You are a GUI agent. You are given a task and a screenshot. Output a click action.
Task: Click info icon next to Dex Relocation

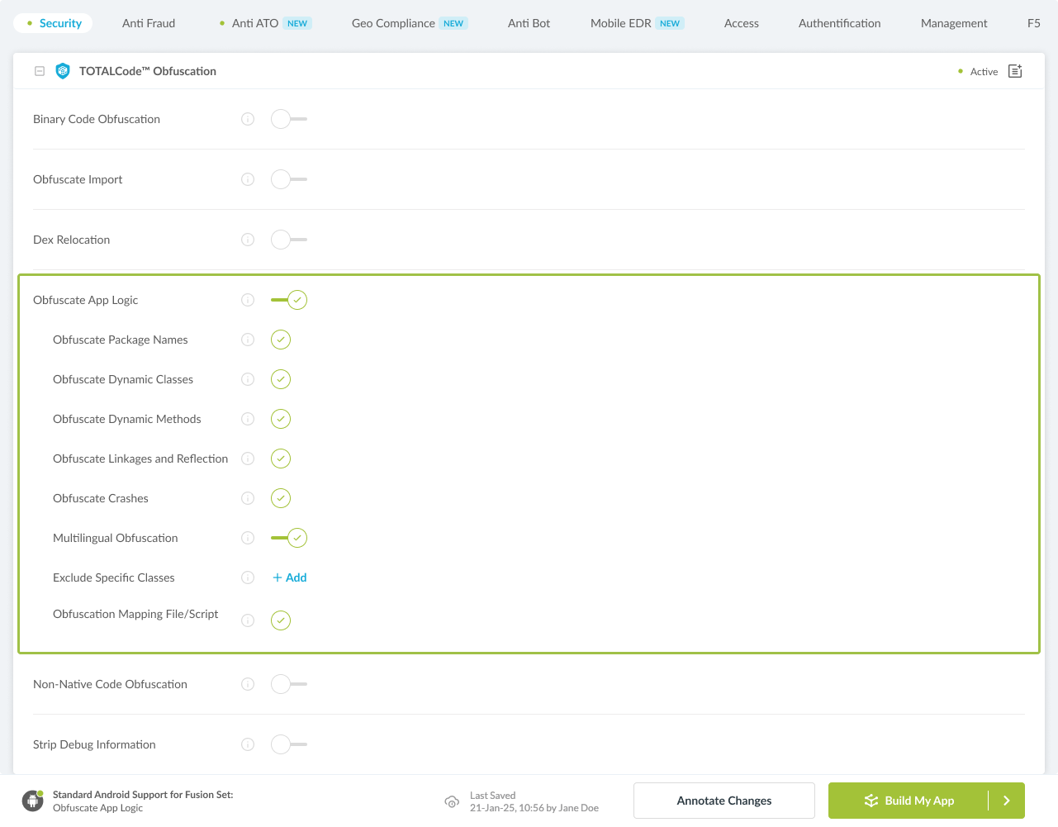point(248,240)
